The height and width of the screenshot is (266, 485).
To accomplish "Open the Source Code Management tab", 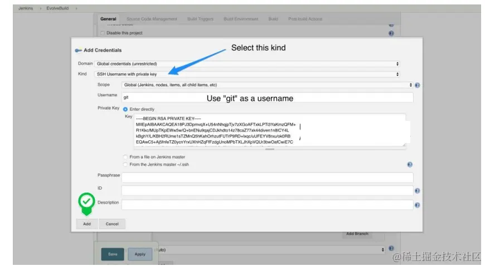I will (x=152, y=19).
